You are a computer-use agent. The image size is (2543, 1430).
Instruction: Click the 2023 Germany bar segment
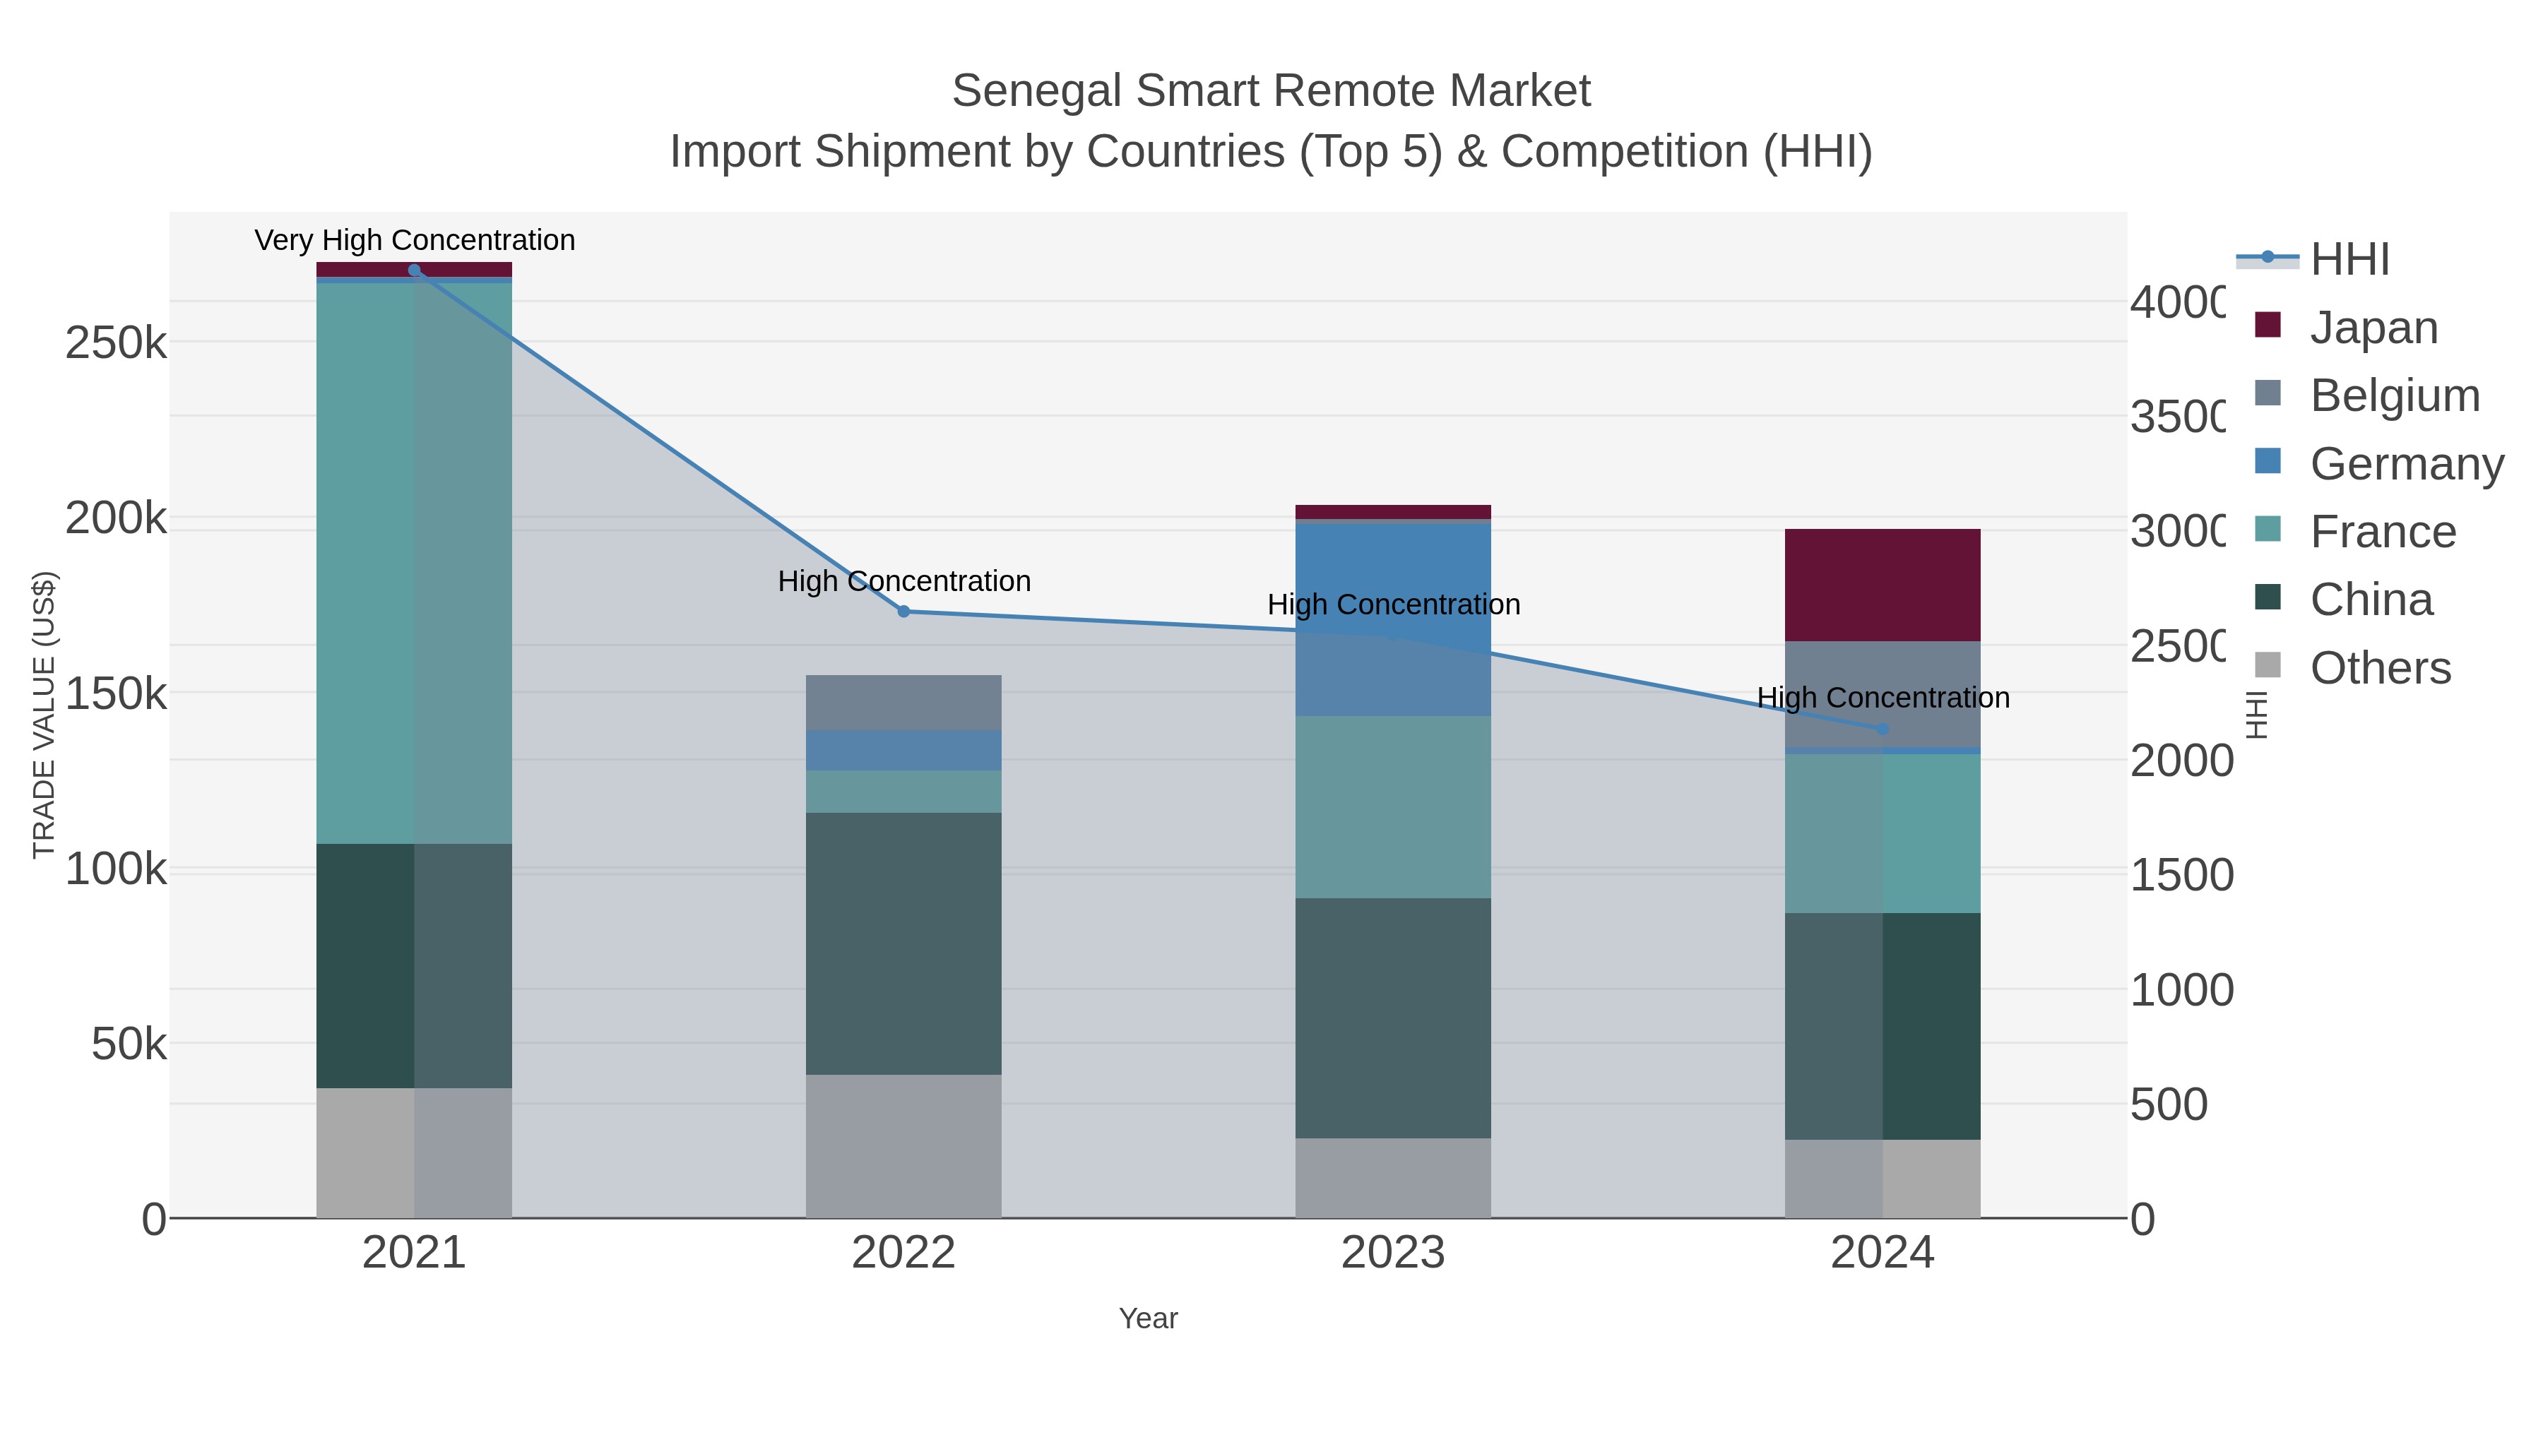pyautogui.click(x=1393, y=621)
